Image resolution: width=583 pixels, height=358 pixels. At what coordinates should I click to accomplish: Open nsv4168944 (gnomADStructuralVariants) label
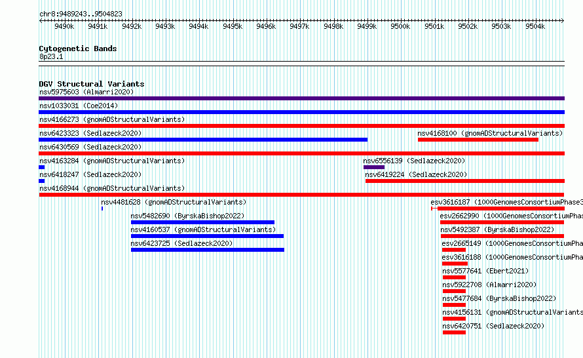click(112, 188)
